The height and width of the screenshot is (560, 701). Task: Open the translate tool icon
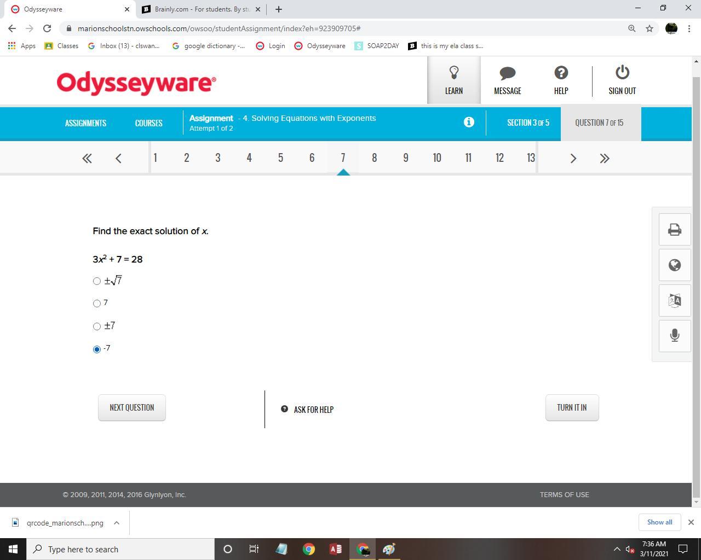(675, 300)
